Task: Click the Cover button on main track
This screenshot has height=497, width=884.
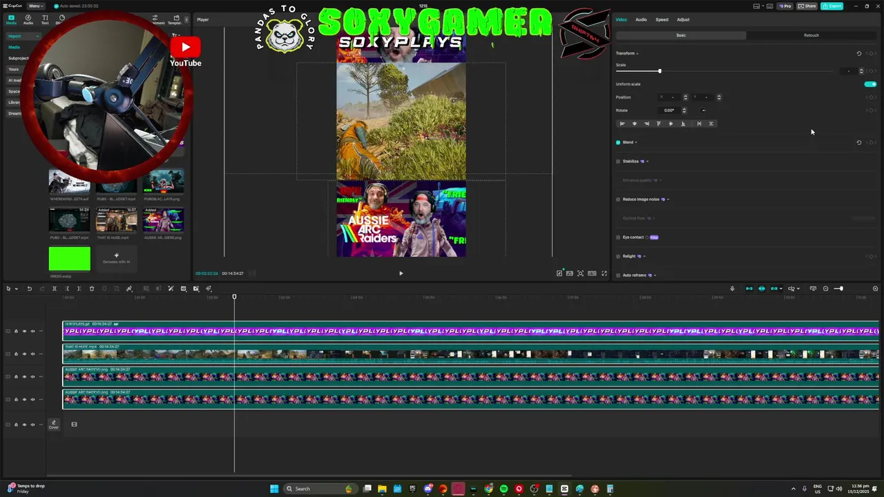Action: (x=53, y=425)
